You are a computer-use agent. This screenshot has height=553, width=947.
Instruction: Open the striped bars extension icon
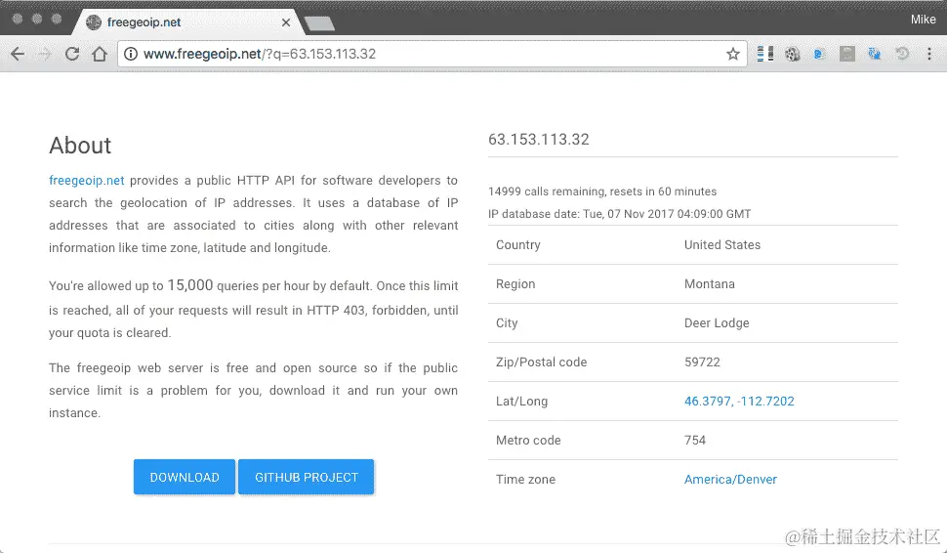click(765, 54)
